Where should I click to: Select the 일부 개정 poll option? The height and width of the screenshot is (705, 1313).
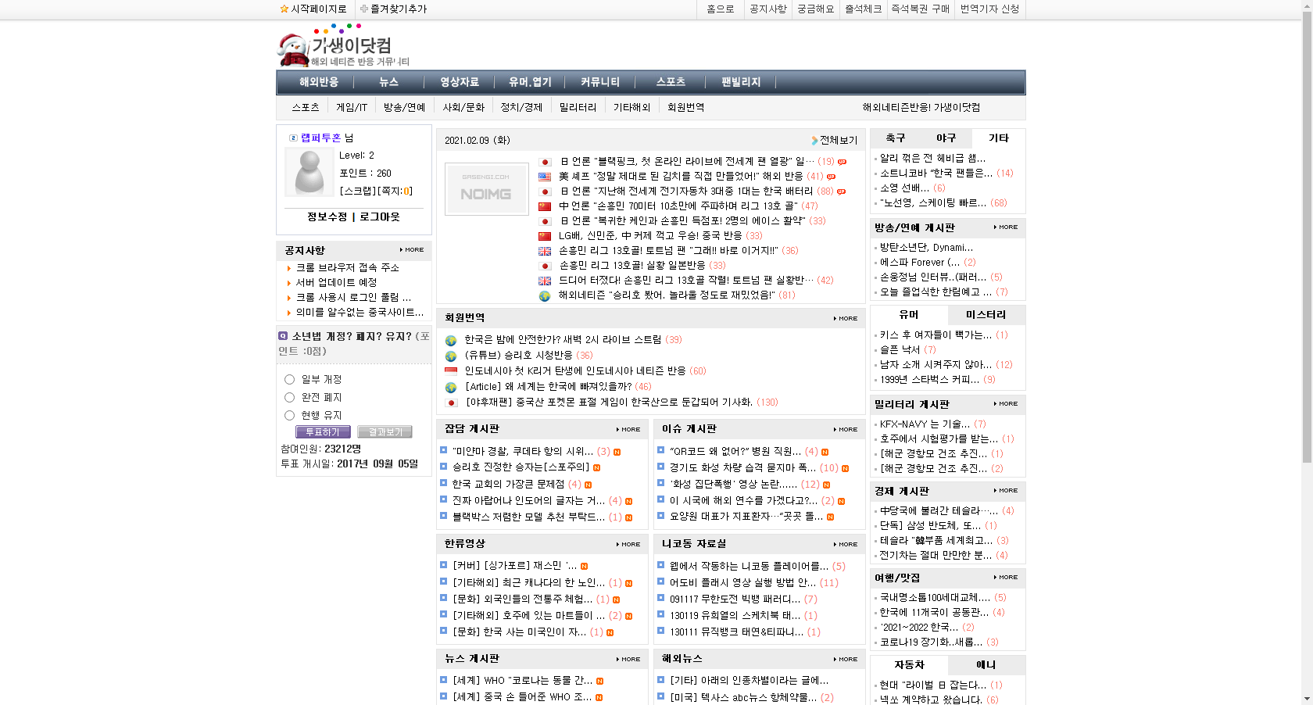(289, 379)
